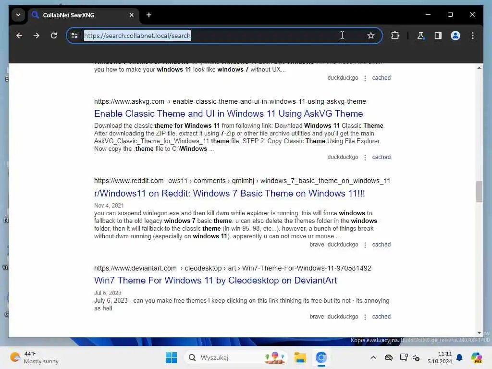Close the CollabNet SearXNG tab

[132, 15]
